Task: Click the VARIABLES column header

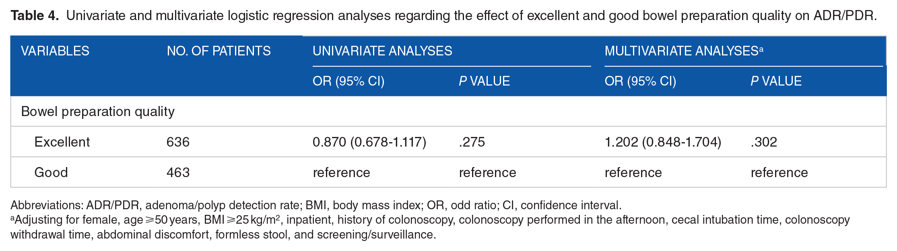Action: click(x=55, y=51)
